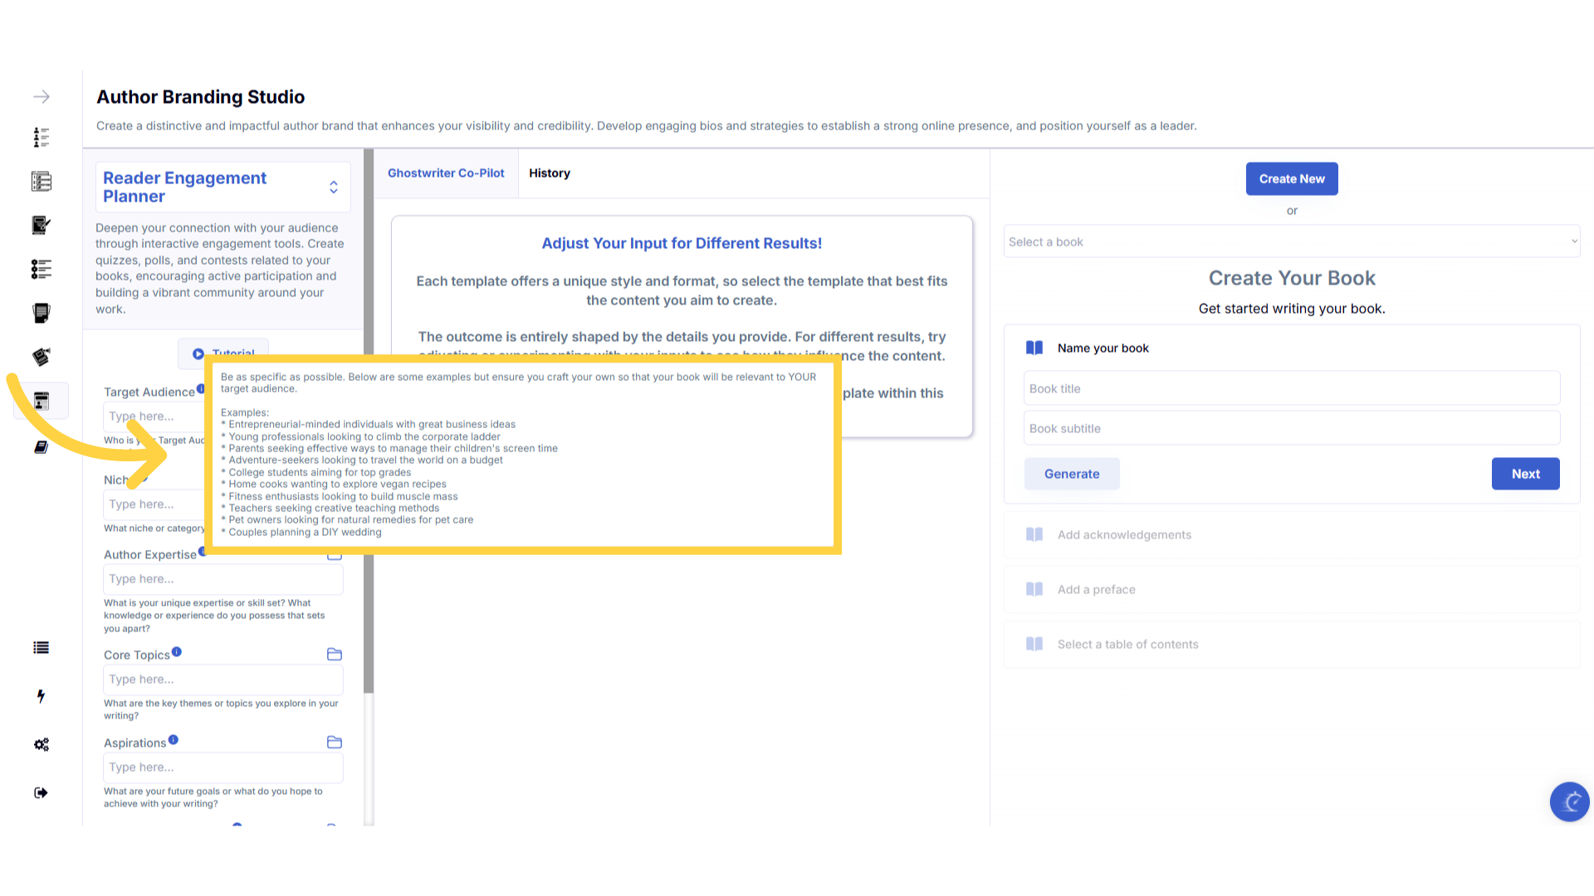Open the folder icon beside Core Topics

pos(335,655)
